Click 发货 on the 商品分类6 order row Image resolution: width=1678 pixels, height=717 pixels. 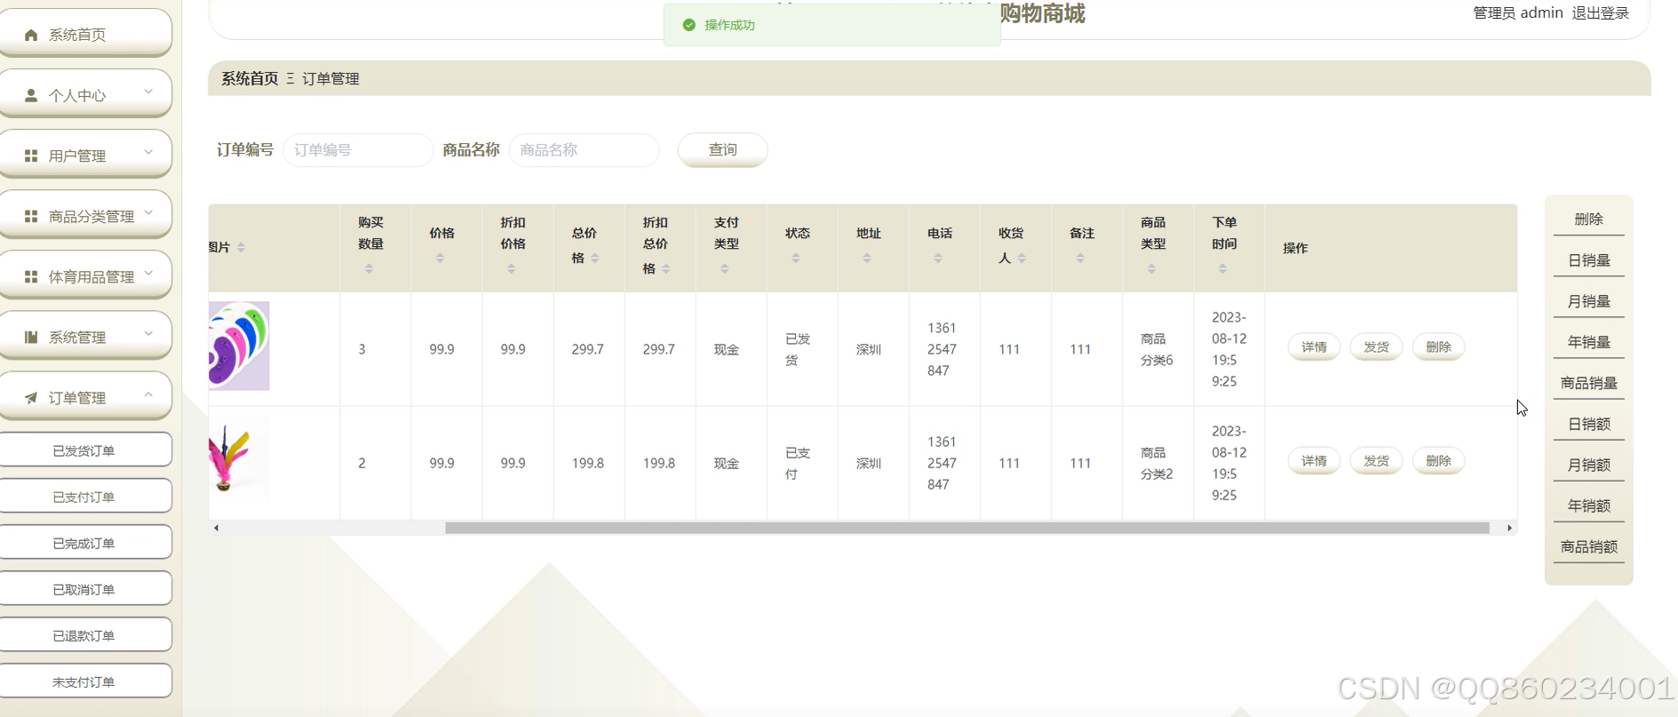point(1376,347)
